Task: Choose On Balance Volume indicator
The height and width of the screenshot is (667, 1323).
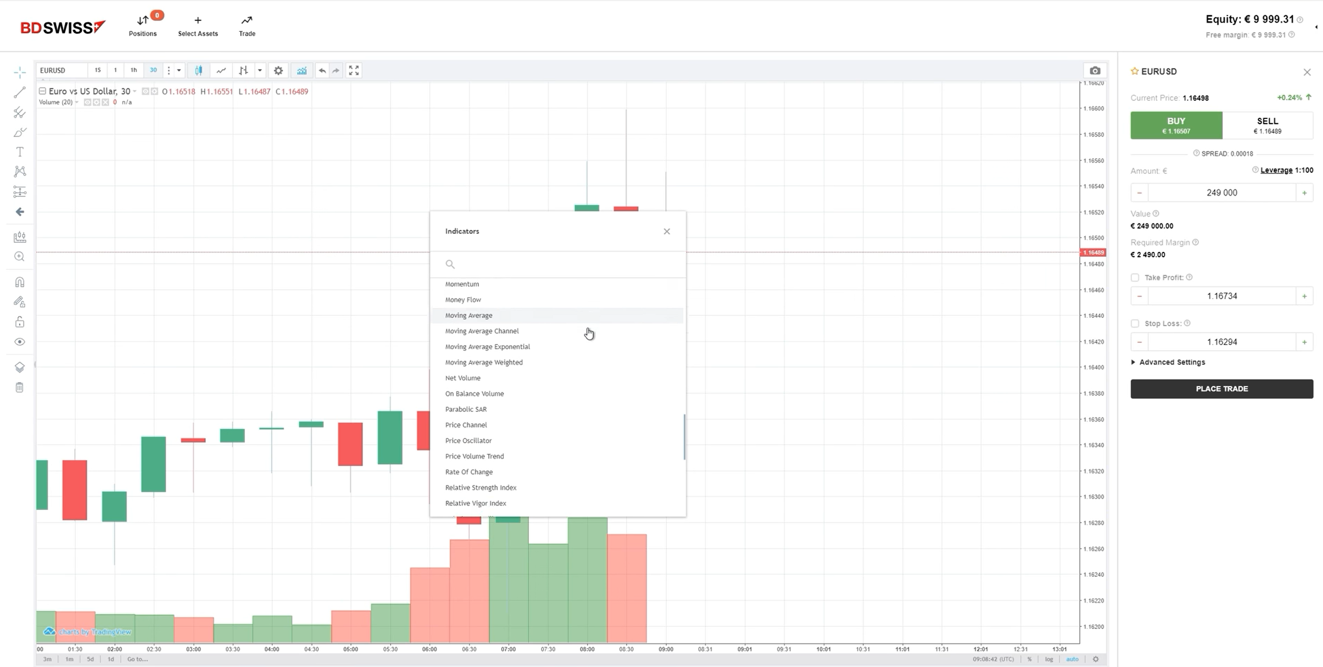Action: 557,394
